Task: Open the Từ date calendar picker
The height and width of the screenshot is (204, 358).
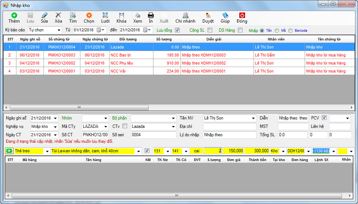Action: pos(101,30)
